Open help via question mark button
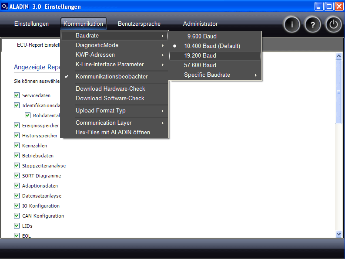This screenshot has width=345, height=259. coord(312,24)
